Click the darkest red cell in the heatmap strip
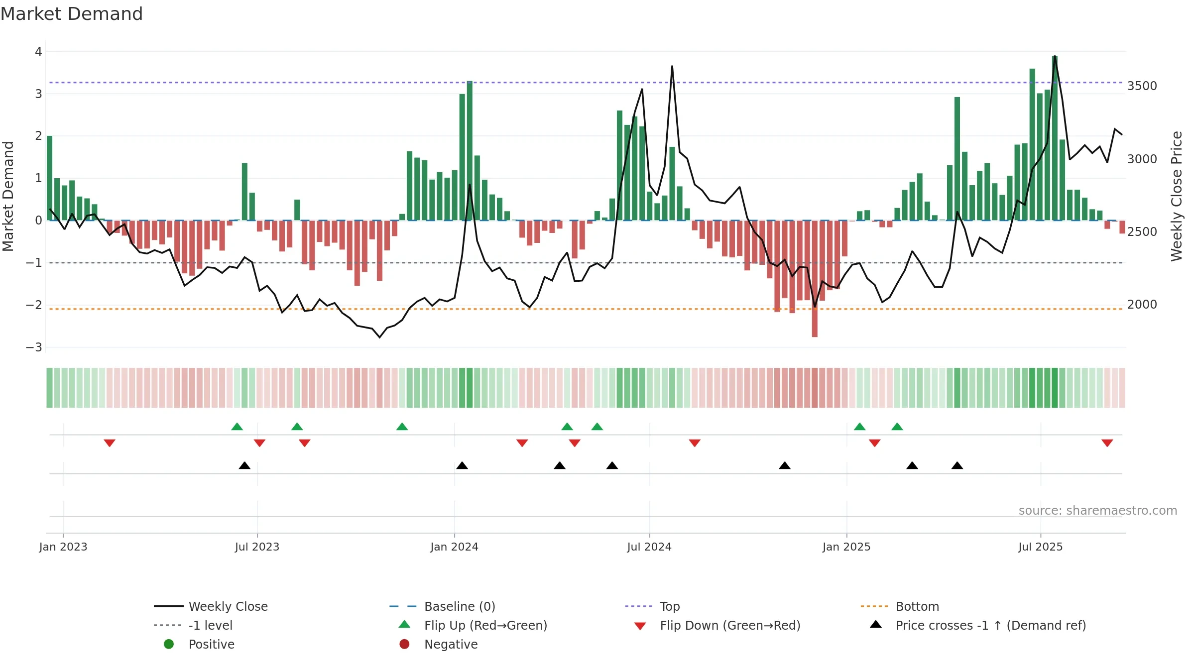The image size is (1195, 672). pos(815,388)
